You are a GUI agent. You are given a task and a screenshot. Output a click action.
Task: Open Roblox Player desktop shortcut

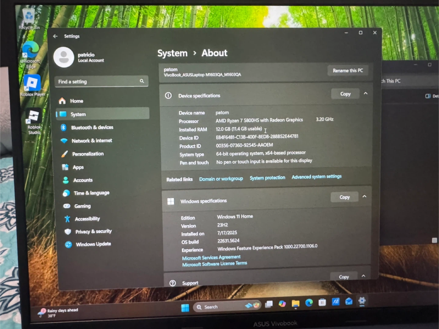32,83
